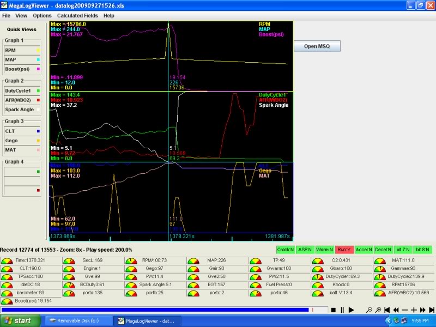Click the plus icon to step forward
This screenshot has width=436, height=327.
[415, 310]
